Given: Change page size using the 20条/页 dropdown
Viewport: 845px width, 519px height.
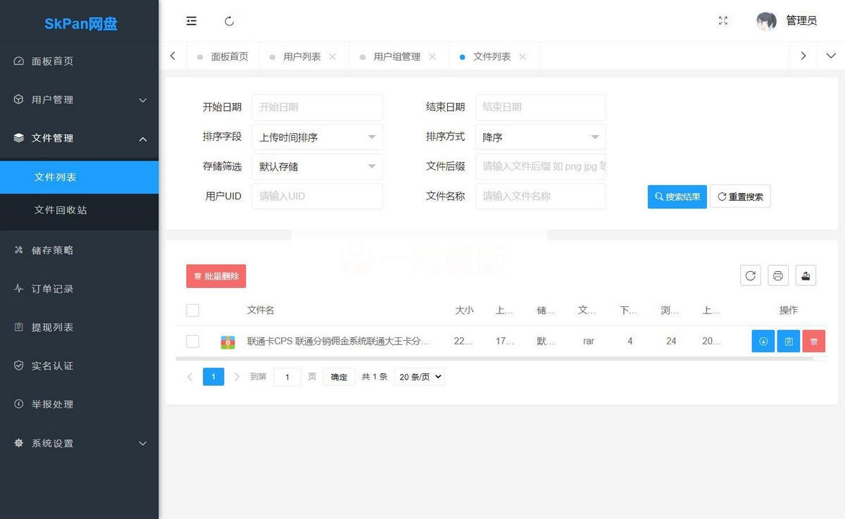Looking at the screenshot, I should tap(419, 377).
